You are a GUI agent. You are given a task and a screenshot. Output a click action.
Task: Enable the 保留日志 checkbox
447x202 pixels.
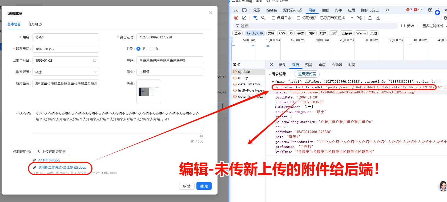273,18
